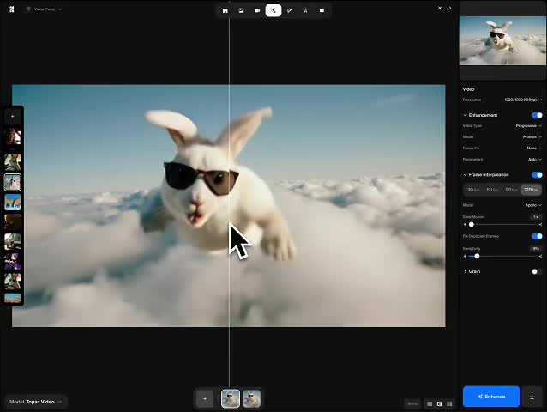The height and width of the screenshot is (412, 547).
Task: Click the icon at Sensitivity slider's right end
Action: pyautogui.click(x=540, y=257)
